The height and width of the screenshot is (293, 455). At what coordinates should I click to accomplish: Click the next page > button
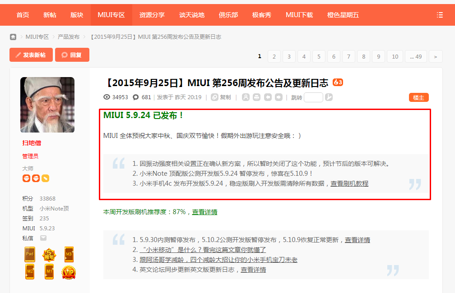coord(435,56)
